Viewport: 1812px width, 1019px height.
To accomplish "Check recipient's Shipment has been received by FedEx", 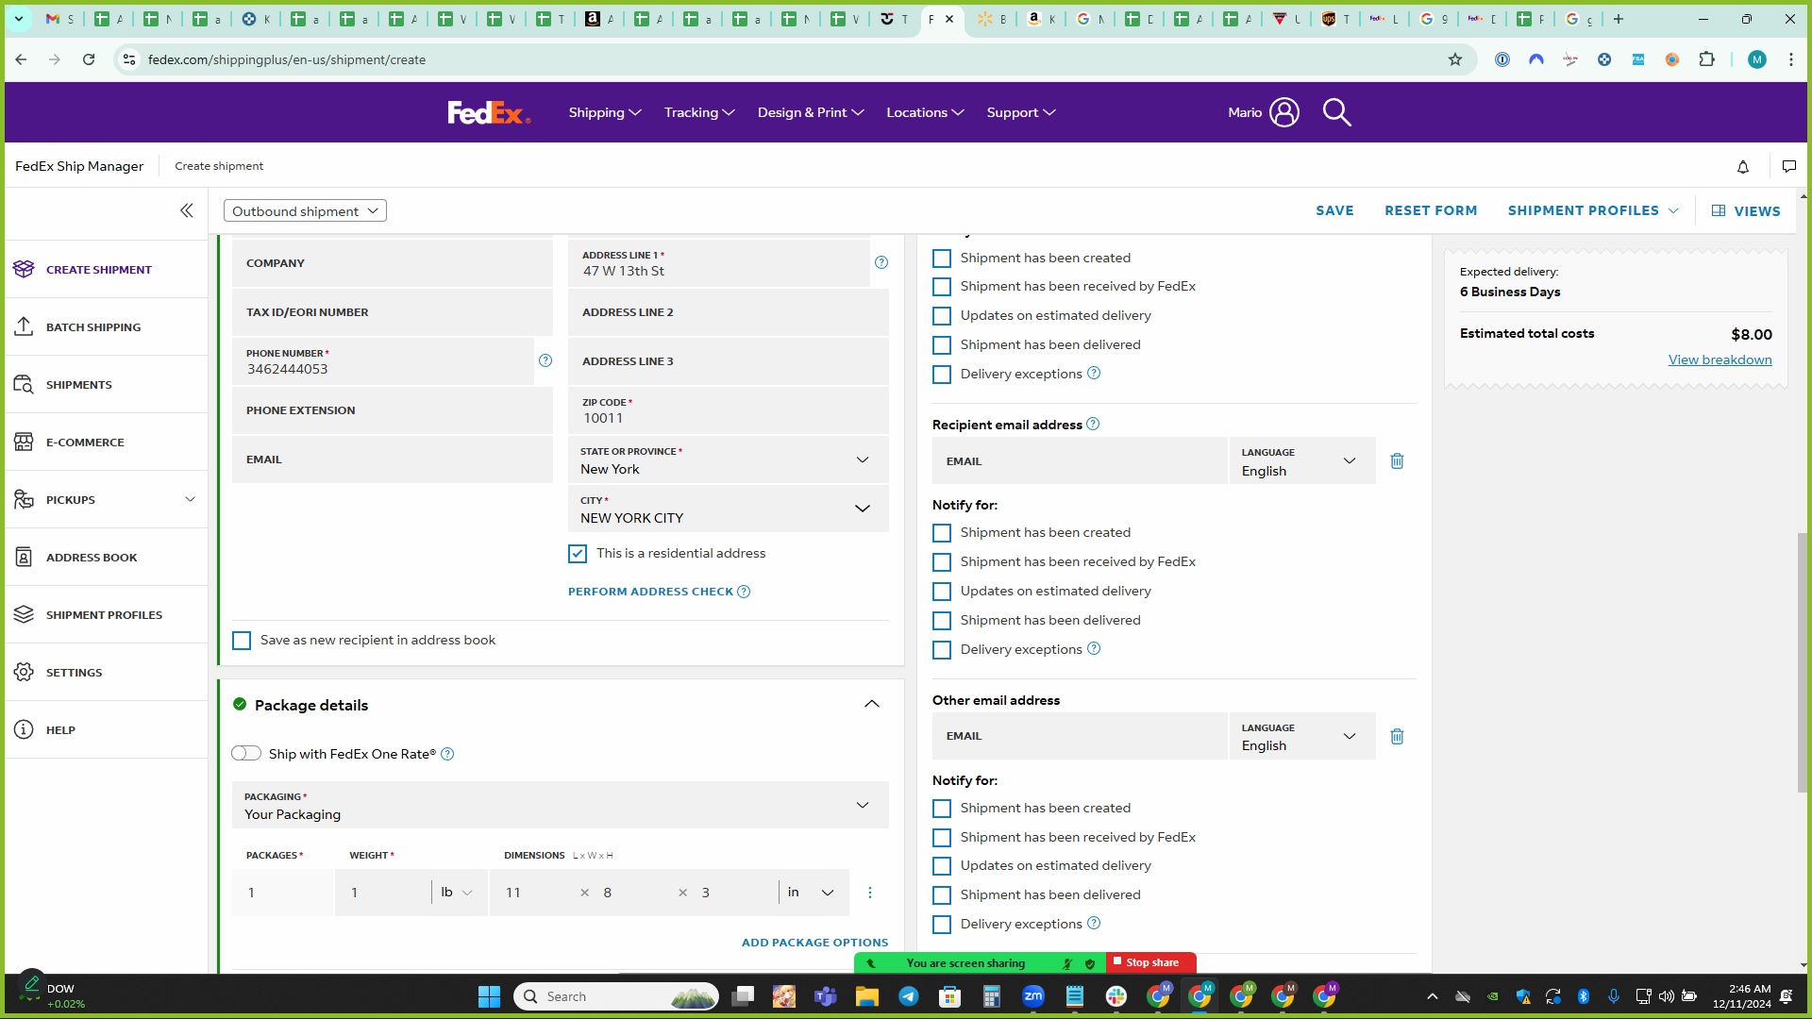I will 942,562.
